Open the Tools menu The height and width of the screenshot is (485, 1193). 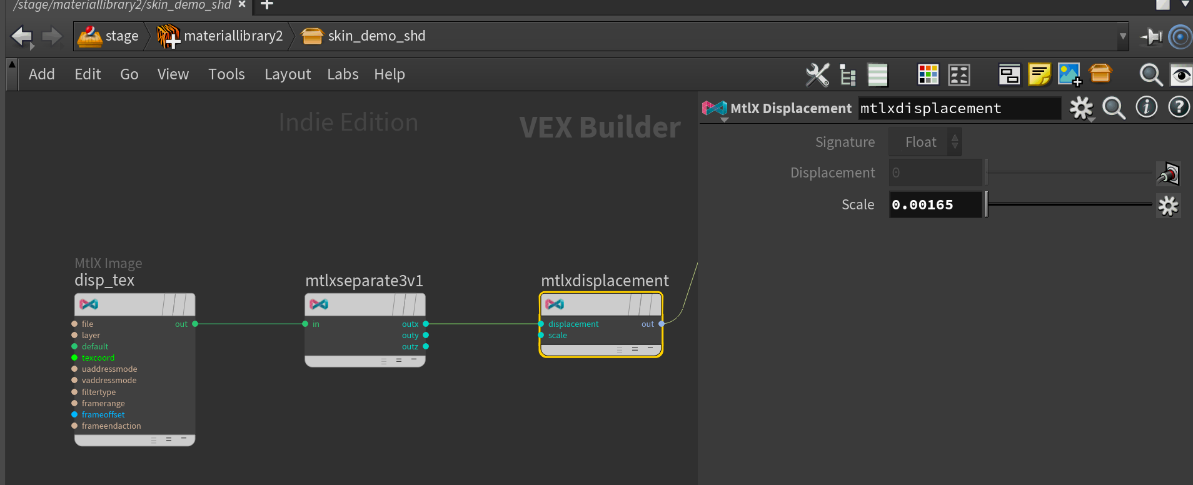pyautogui.click(x=226, y=74)
